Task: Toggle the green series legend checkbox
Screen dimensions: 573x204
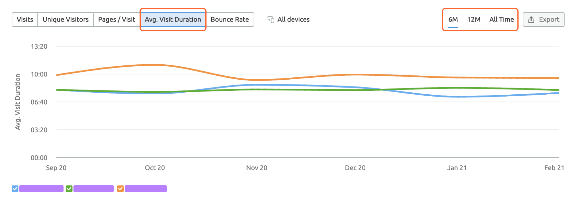Action: (x=69, y=189)
